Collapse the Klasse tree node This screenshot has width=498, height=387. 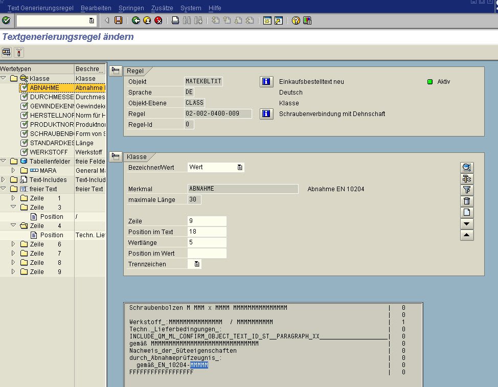coord(4,78)
